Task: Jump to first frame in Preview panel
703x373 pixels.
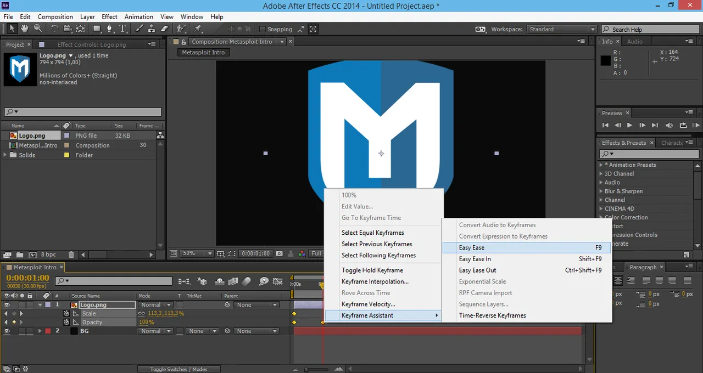Action: tap(605, 126)
